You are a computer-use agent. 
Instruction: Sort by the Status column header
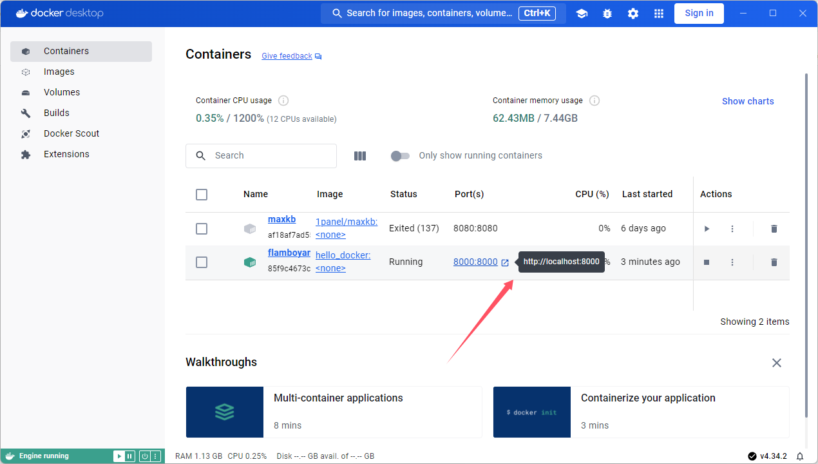point(404,195)
